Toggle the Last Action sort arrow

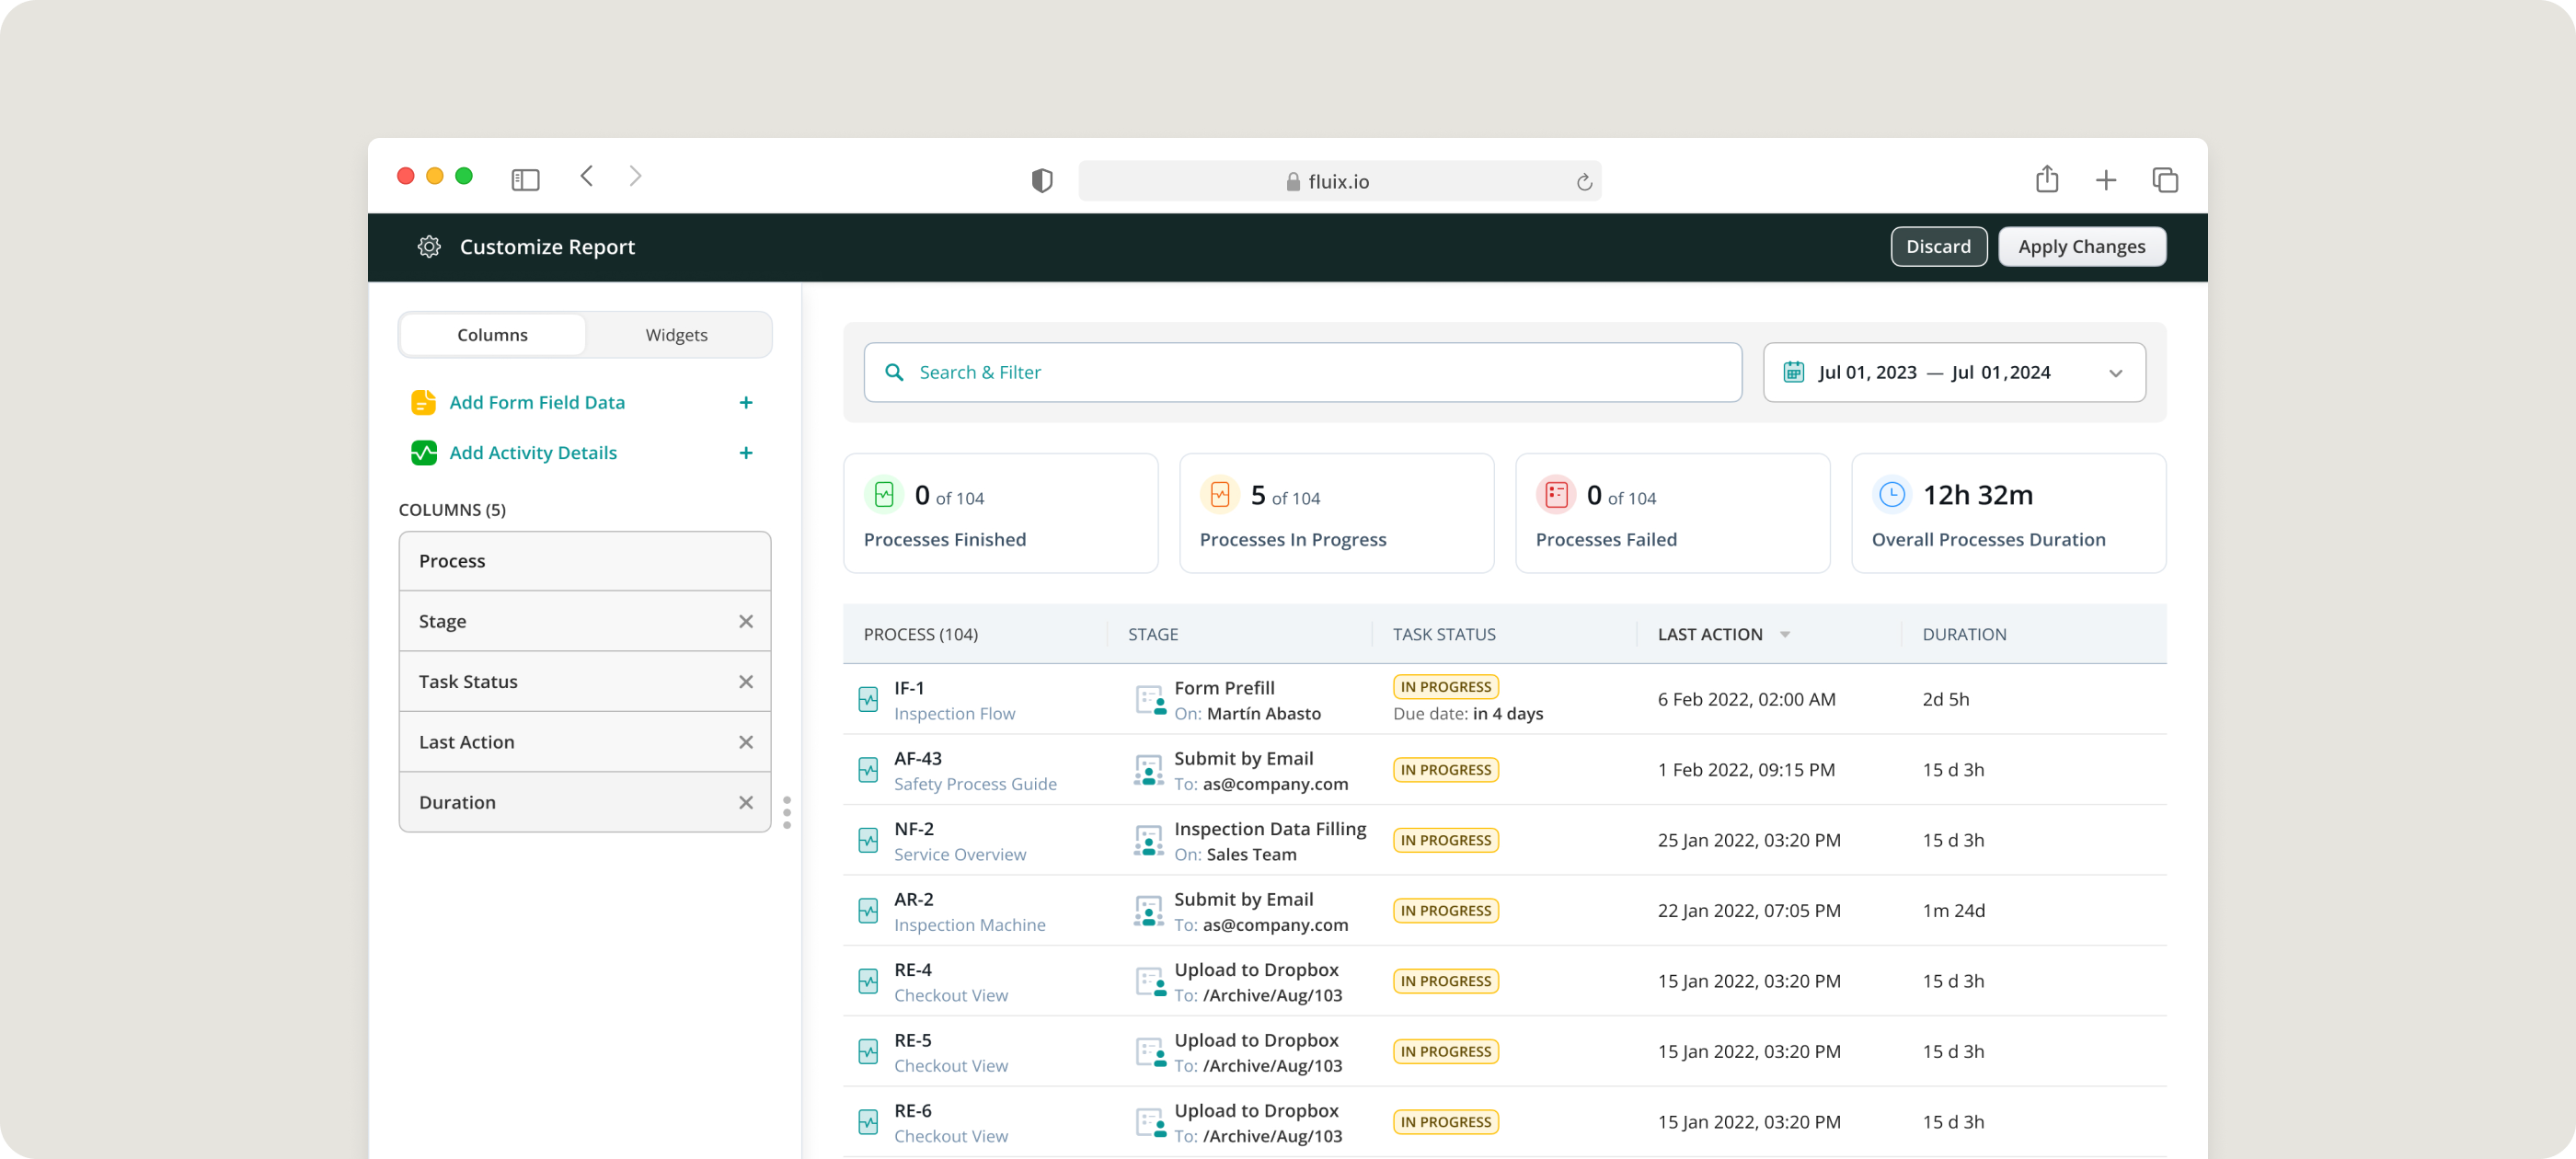click(x=1785, y=635)
